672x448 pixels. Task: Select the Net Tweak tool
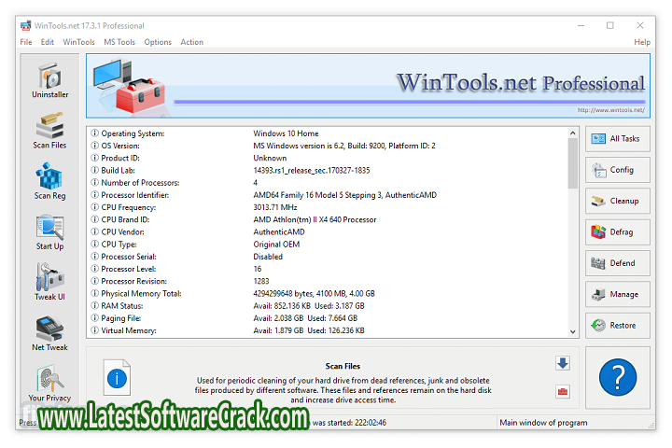point(49,333)
